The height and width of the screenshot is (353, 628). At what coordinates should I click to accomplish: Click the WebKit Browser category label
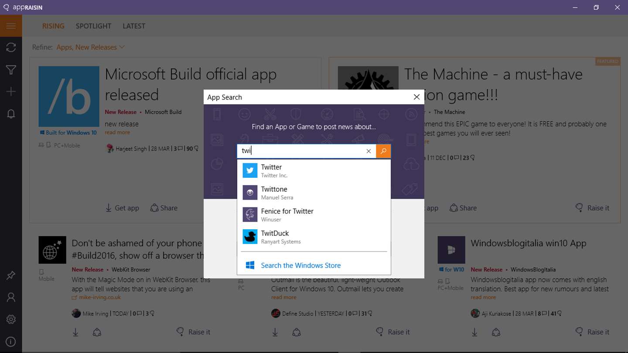[131, 270]
